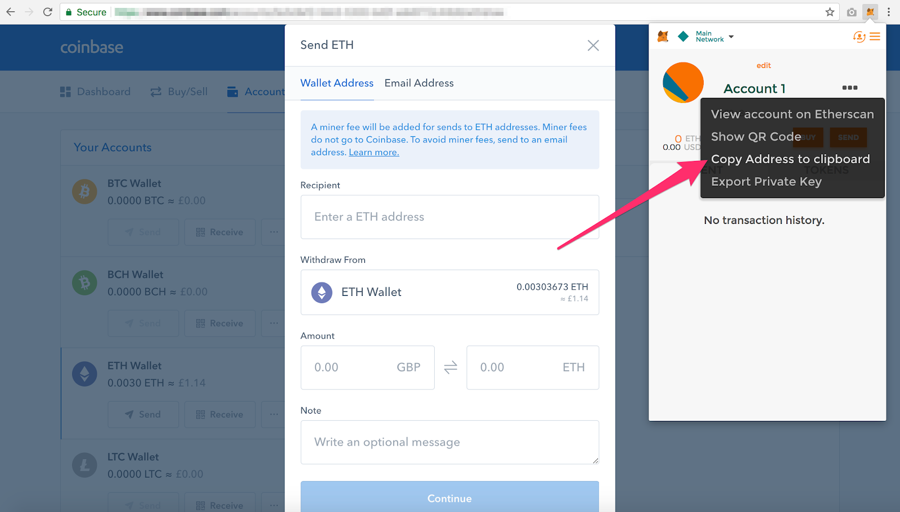Click the currency swap arrows icon
Screen dimensions: 900x512
(x=451, y=367)
